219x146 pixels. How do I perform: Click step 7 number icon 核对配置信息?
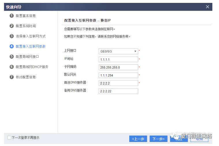(12, 77)
